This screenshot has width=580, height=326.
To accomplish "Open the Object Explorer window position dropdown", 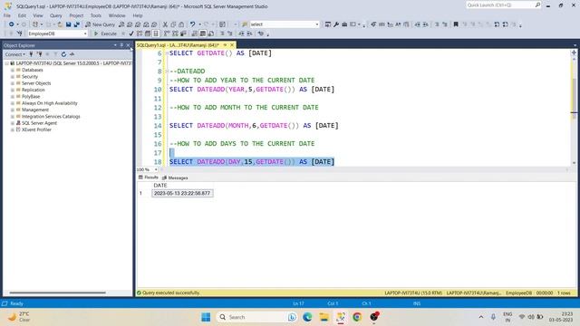I will [115, 45].
